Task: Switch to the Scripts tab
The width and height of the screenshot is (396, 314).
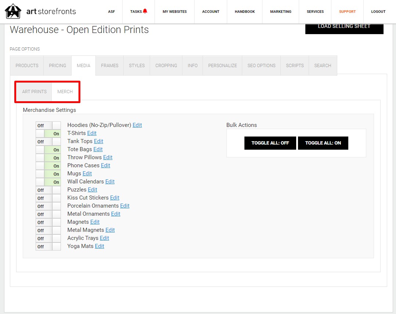Action: coord(295,66)
